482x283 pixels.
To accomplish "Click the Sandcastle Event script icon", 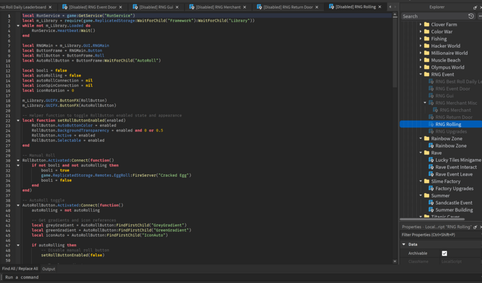I will (431, 203).
